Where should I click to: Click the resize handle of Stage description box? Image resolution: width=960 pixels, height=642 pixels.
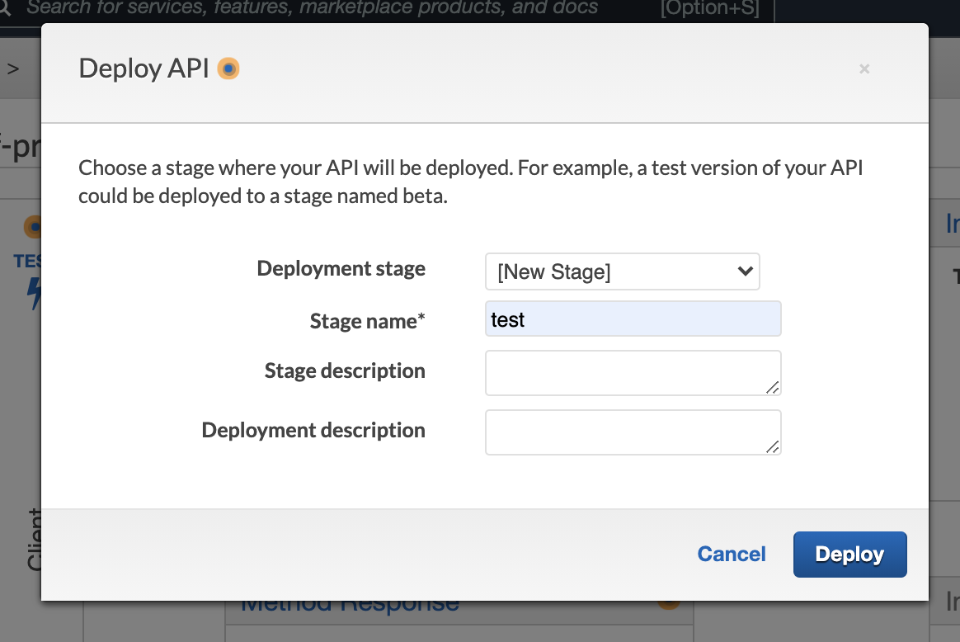(773, 388)
